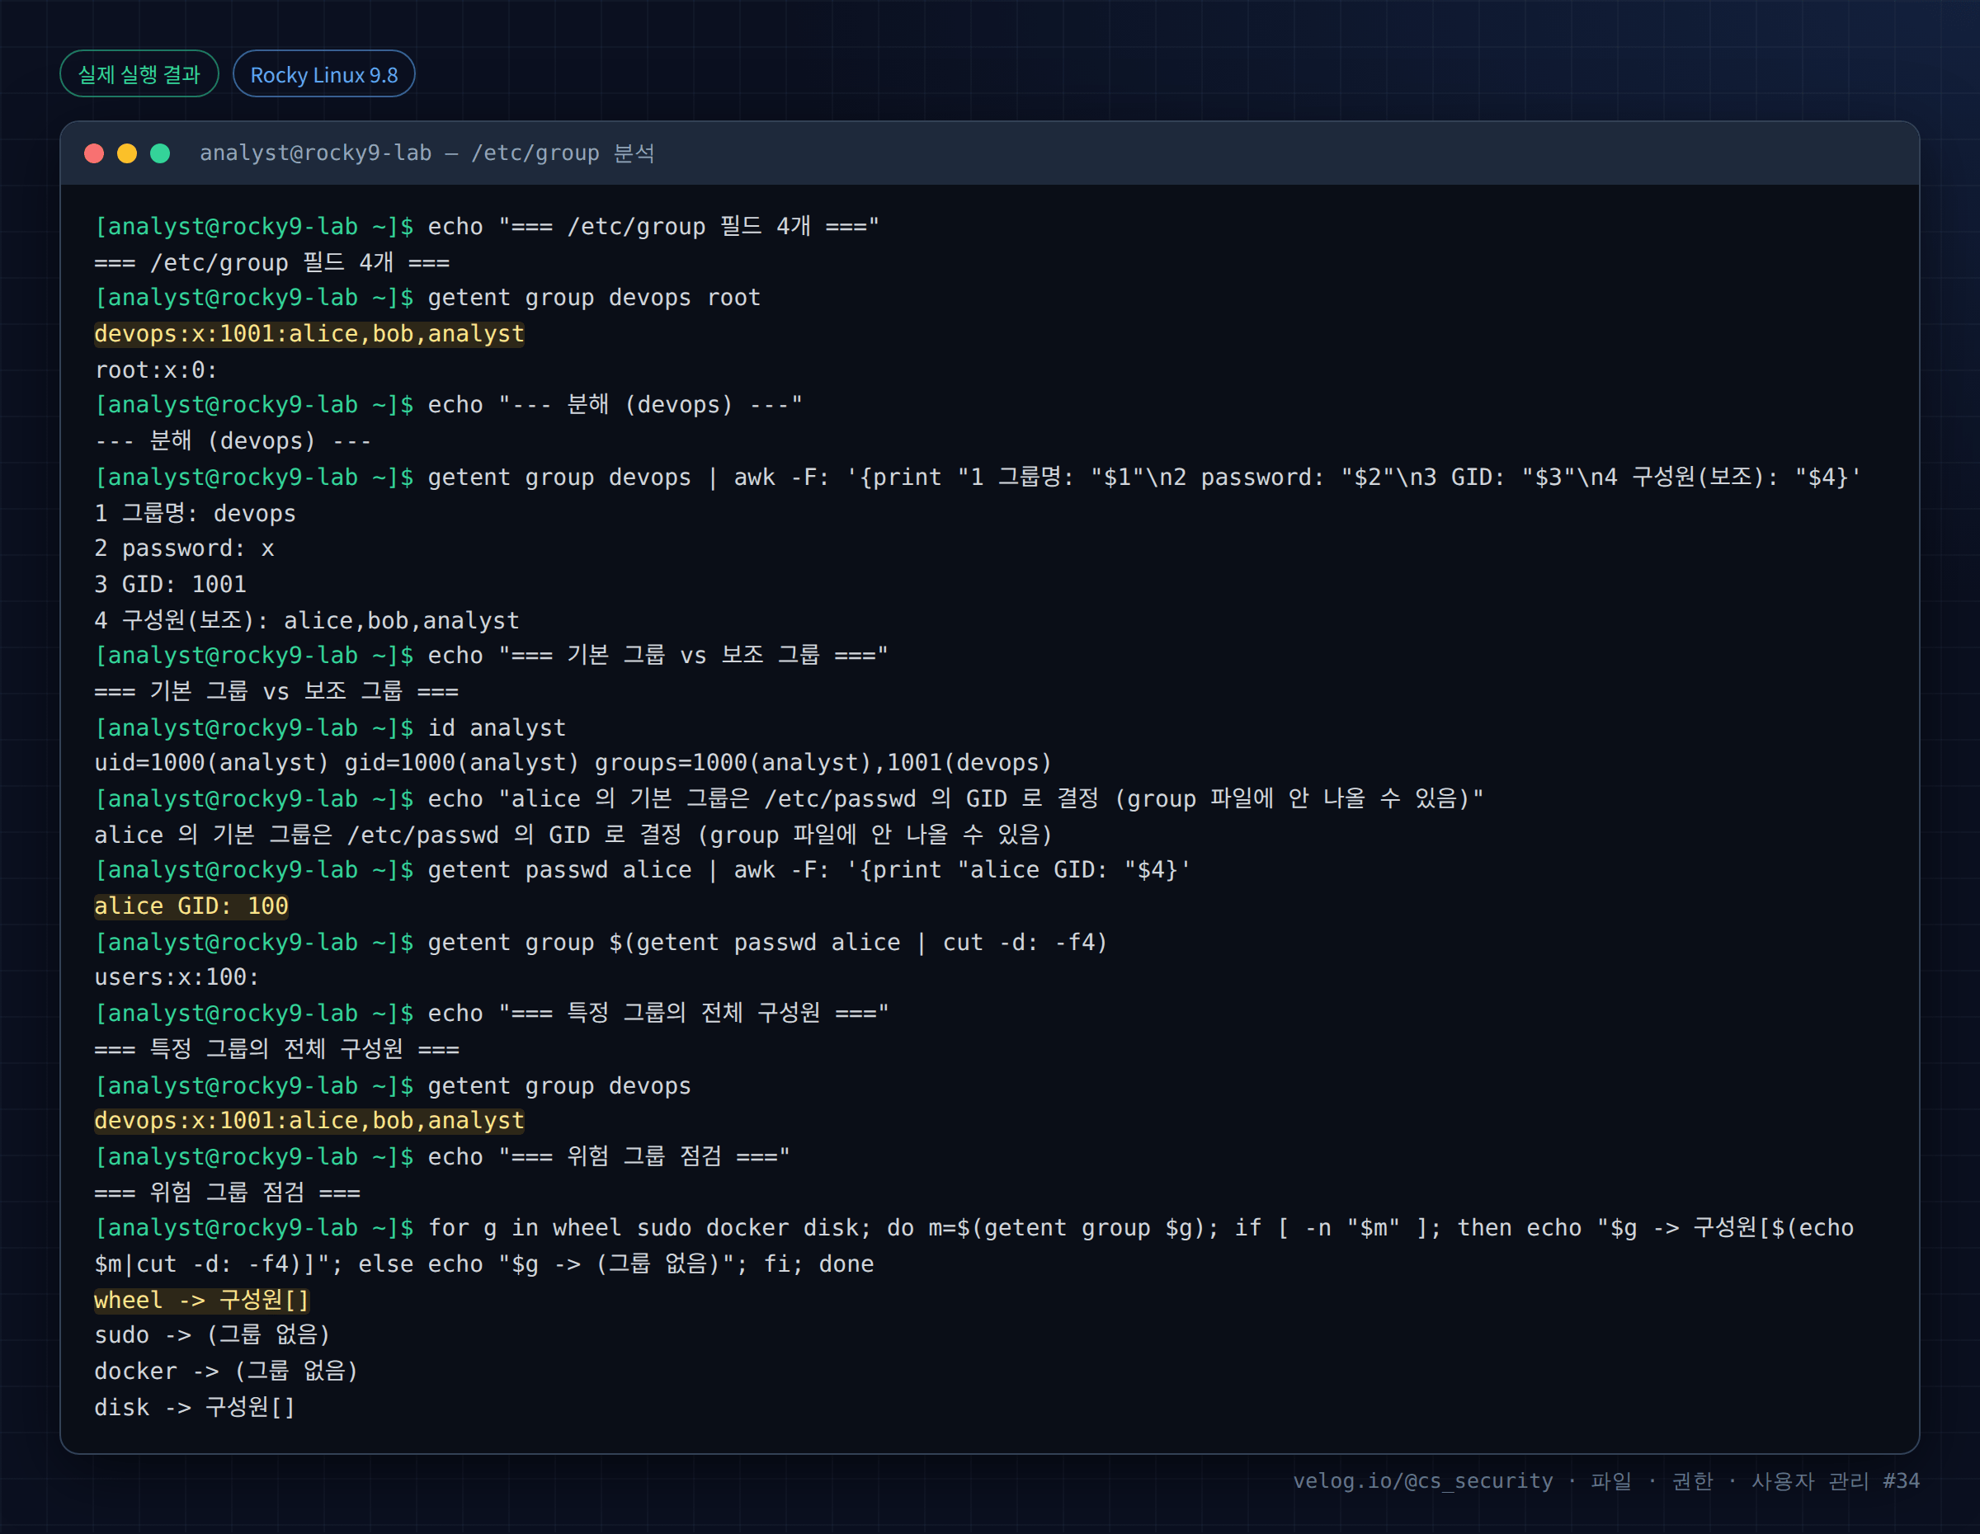Click the footer text 'velog.io/@cs_security'

pyautogui.click(x=1422, y=1480)
